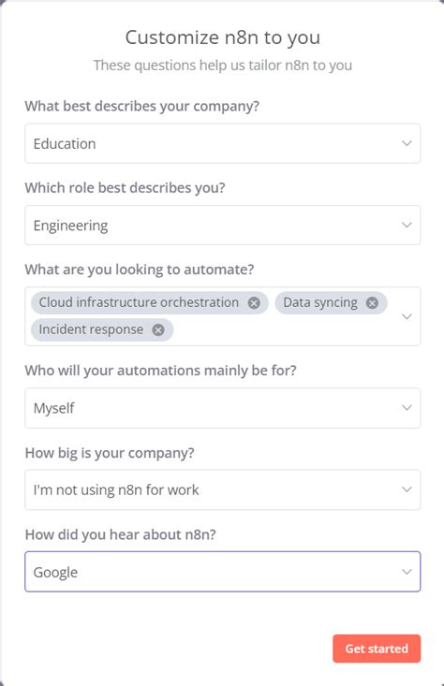444x686 pixels.
Task: Click the Get started button
Action: [x=377, y=649]
